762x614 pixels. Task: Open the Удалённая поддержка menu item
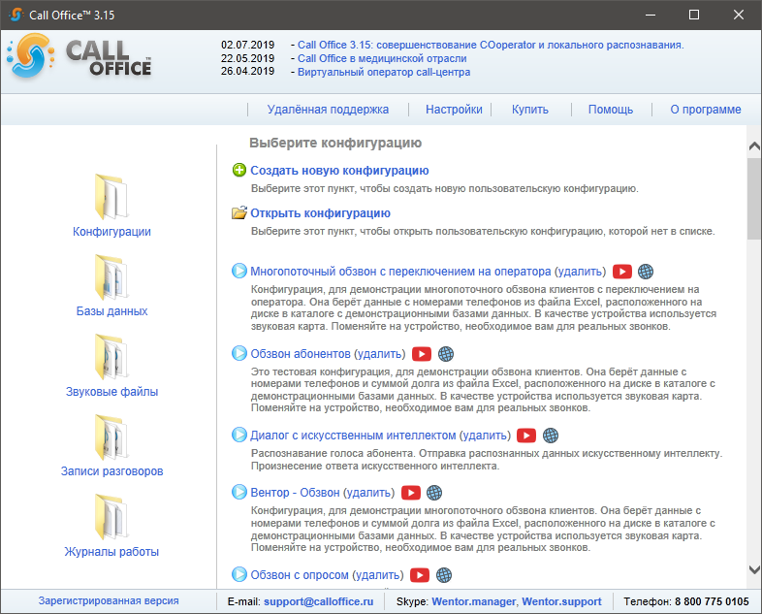click(x=328, y=110)
